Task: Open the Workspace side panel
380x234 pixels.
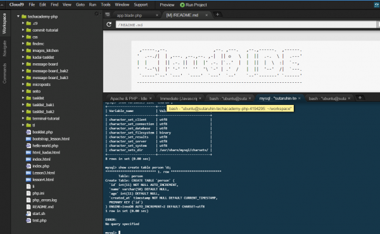Action: 4,23
